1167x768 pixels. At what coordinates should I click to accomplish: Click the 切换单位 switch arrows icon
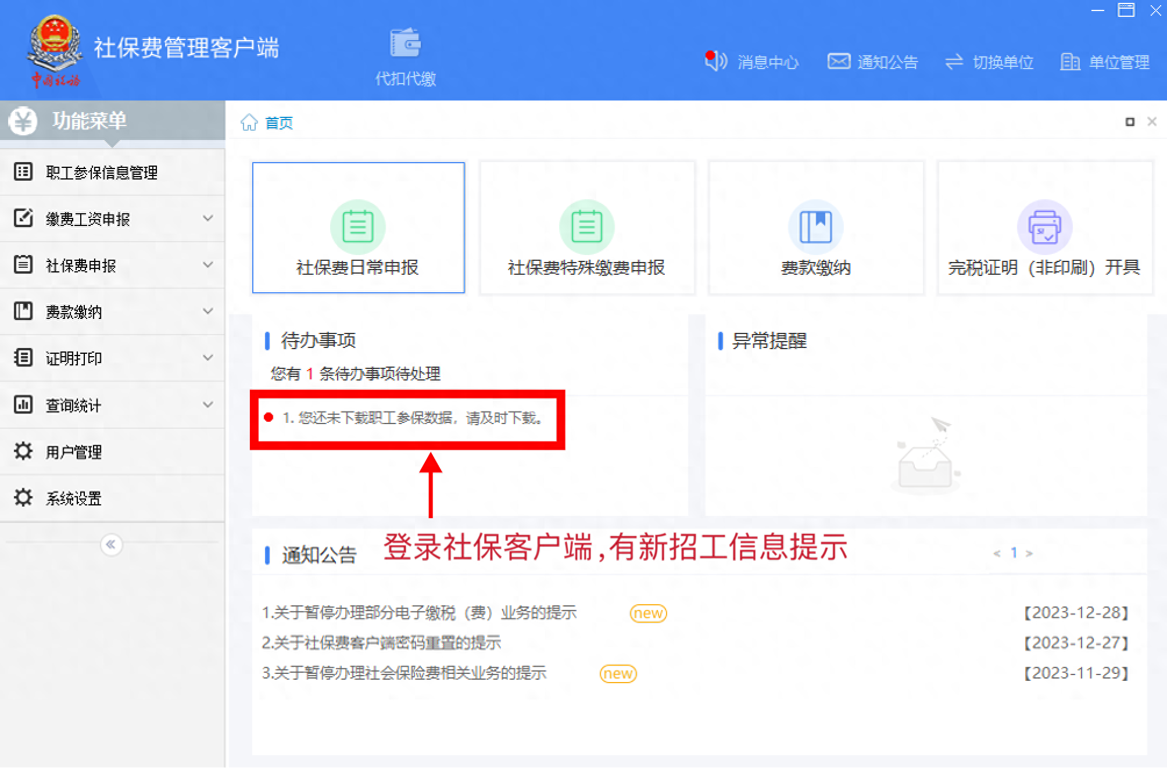pyautogui.click(x=954, y=62)
